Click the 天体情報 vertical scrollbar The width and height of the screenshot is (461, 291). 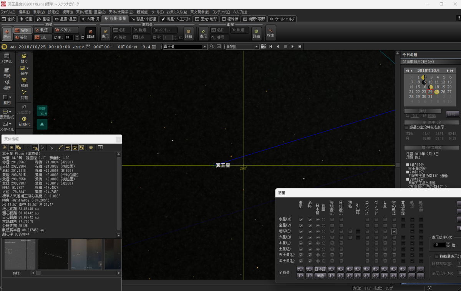(119, 194)
